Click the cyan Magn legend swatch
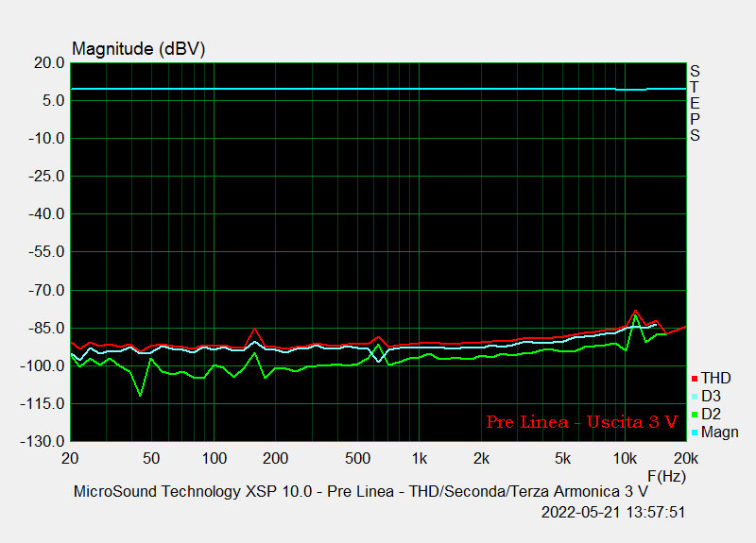 click(x=695, y=433)
